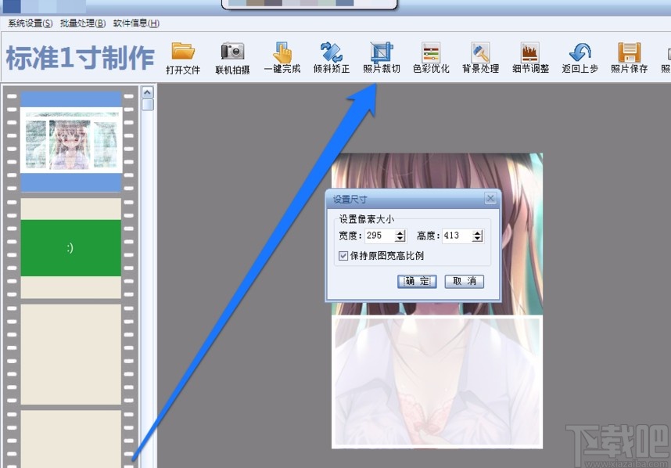Select the green smiley filmstrip frame
This screenshot has width=671, height=468.
click(71, 248)
